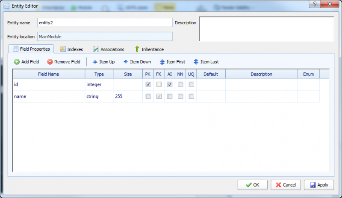Click the Remove Field minus icon
The height and width of the screenshot is (198, 342).
click(50, 62)
